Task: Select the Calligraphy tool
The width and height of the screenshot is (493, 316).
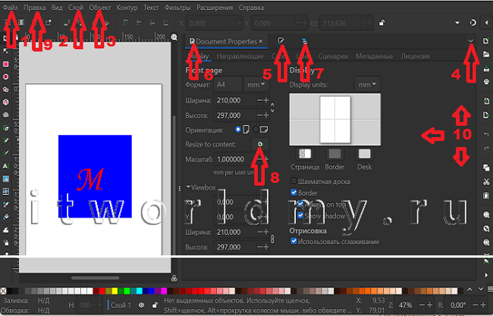Action: click(5, 153)
